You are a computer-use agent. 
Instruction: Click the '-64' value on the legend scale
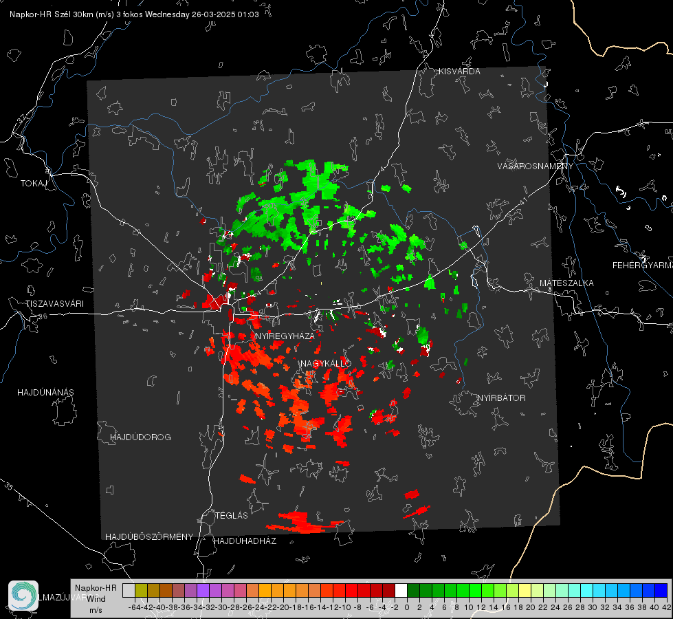coord(135,607)
